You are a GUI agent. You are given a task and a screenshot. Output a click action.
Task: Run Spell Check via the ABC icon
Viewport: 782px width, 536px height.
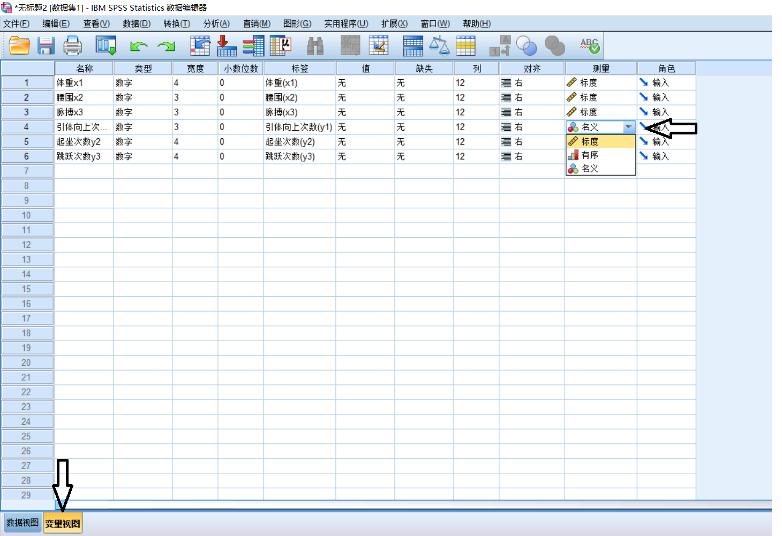[590, 46]
